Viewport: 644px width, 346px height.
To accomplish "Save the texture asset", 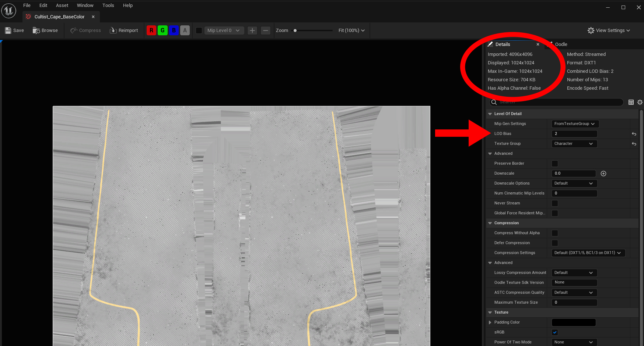I will (14, 31).
